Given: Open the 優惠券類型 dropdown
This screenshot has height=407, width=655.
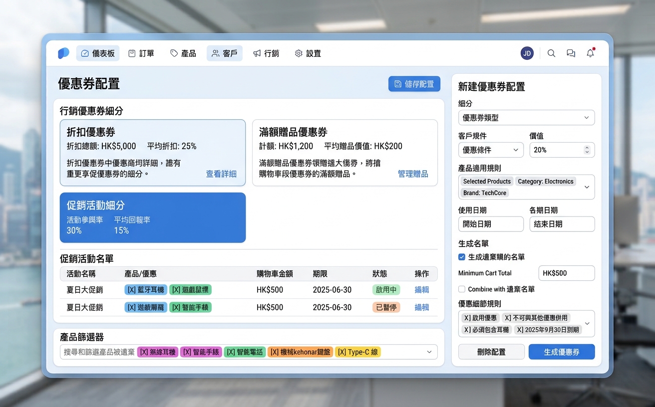Looking at the screenshot, I should (527, 118).
